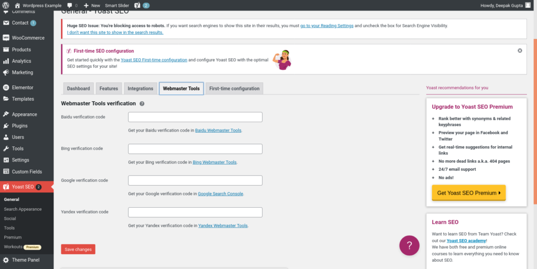This screenshot has width=537, height=269.
Task: Select the First-time configuration tab
Action: (234, 89)
